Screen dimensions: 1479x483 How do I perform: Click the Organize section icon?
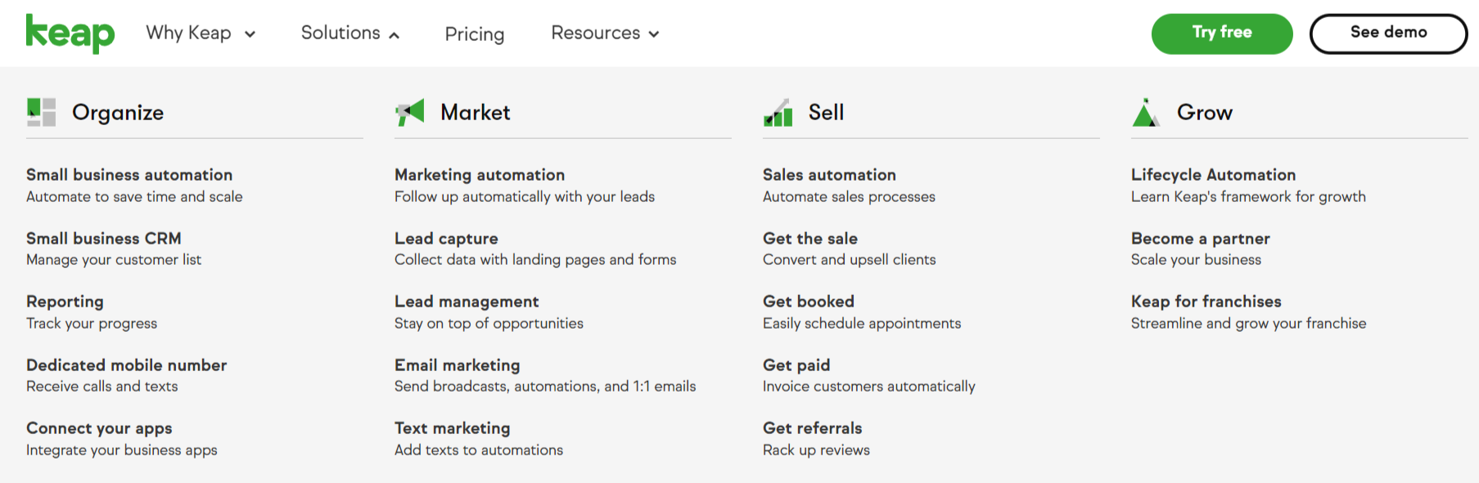click(x=41, y=112)
